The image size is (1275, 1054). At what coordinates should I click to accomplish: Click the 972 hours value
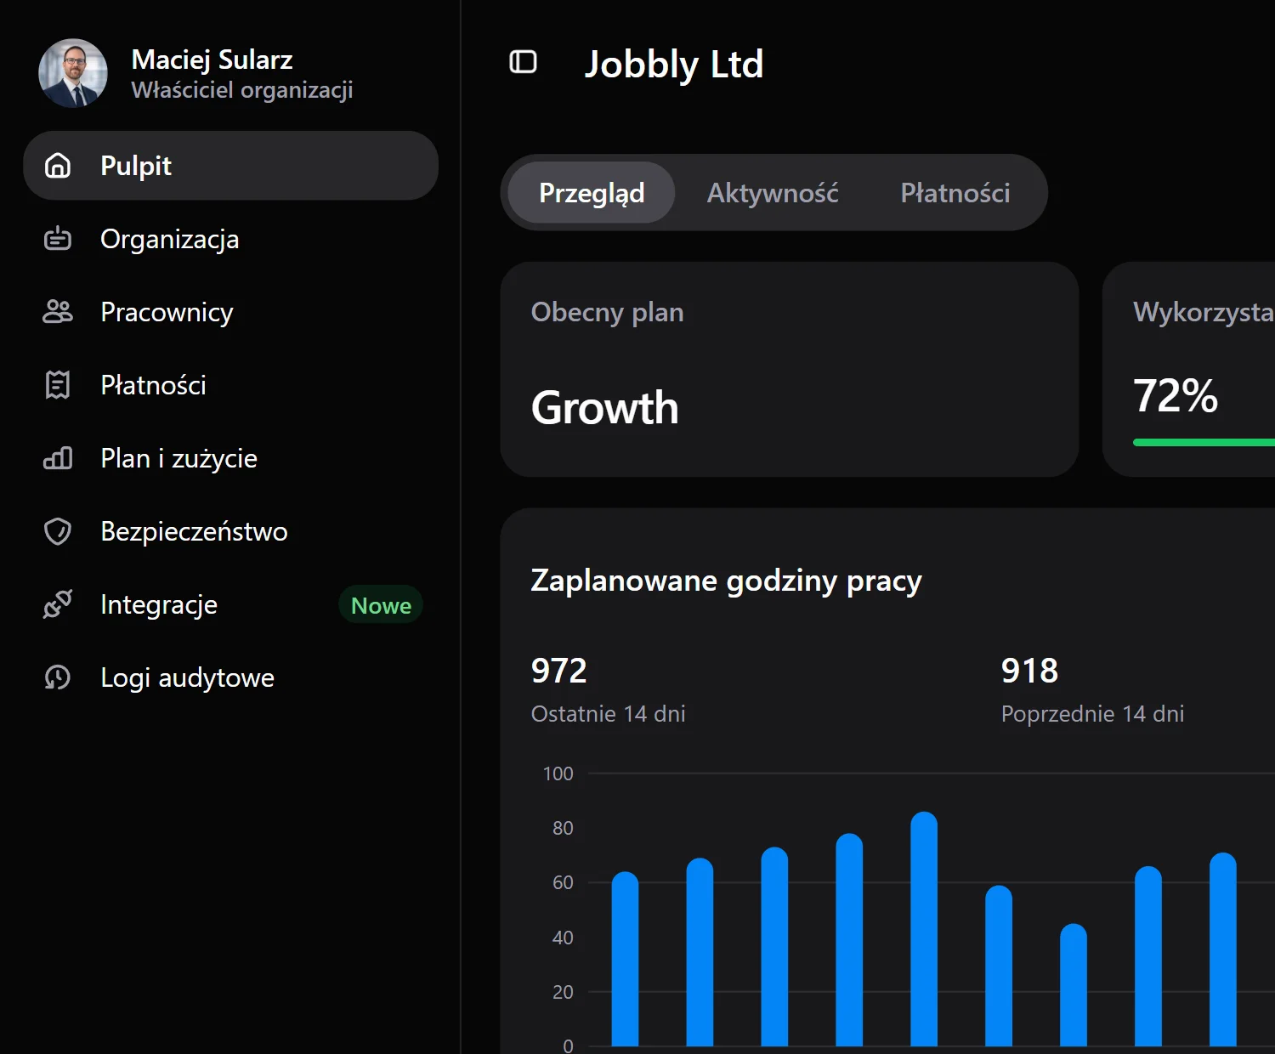[558, 671]
